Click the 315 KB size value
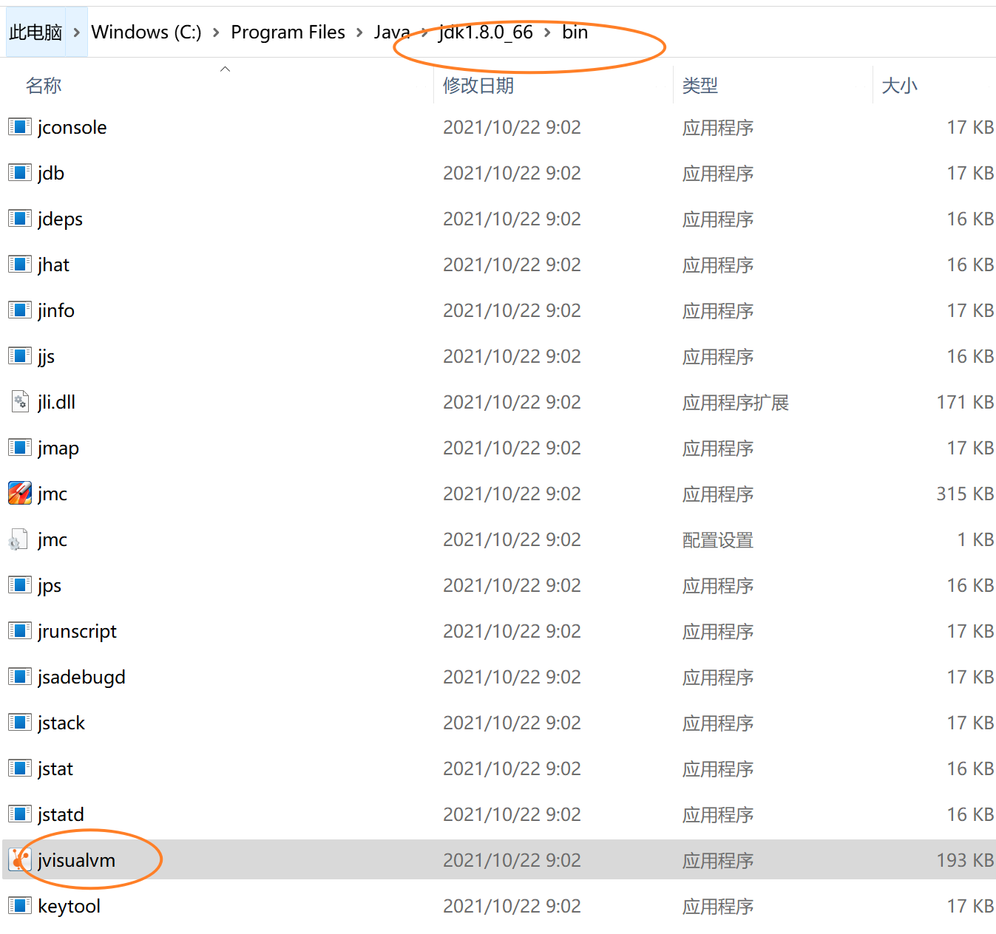The height and width of the screenshot is (934, 996). (x=965, y=494)
